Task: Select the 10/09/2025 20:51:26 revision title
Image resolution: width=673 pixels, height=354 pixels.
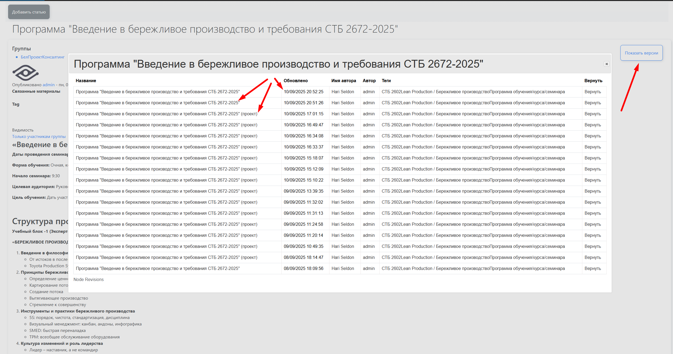Action: (x=158, y=103)
